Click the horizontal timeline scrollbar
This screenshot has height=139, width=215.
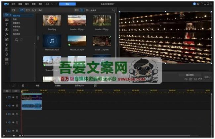point(107,136)
